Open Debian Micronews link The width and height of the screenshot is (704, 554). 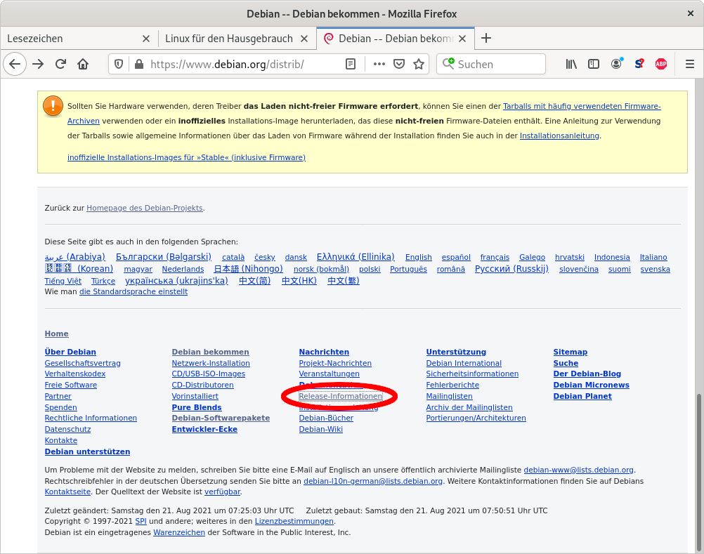click(x=592, y=385)
